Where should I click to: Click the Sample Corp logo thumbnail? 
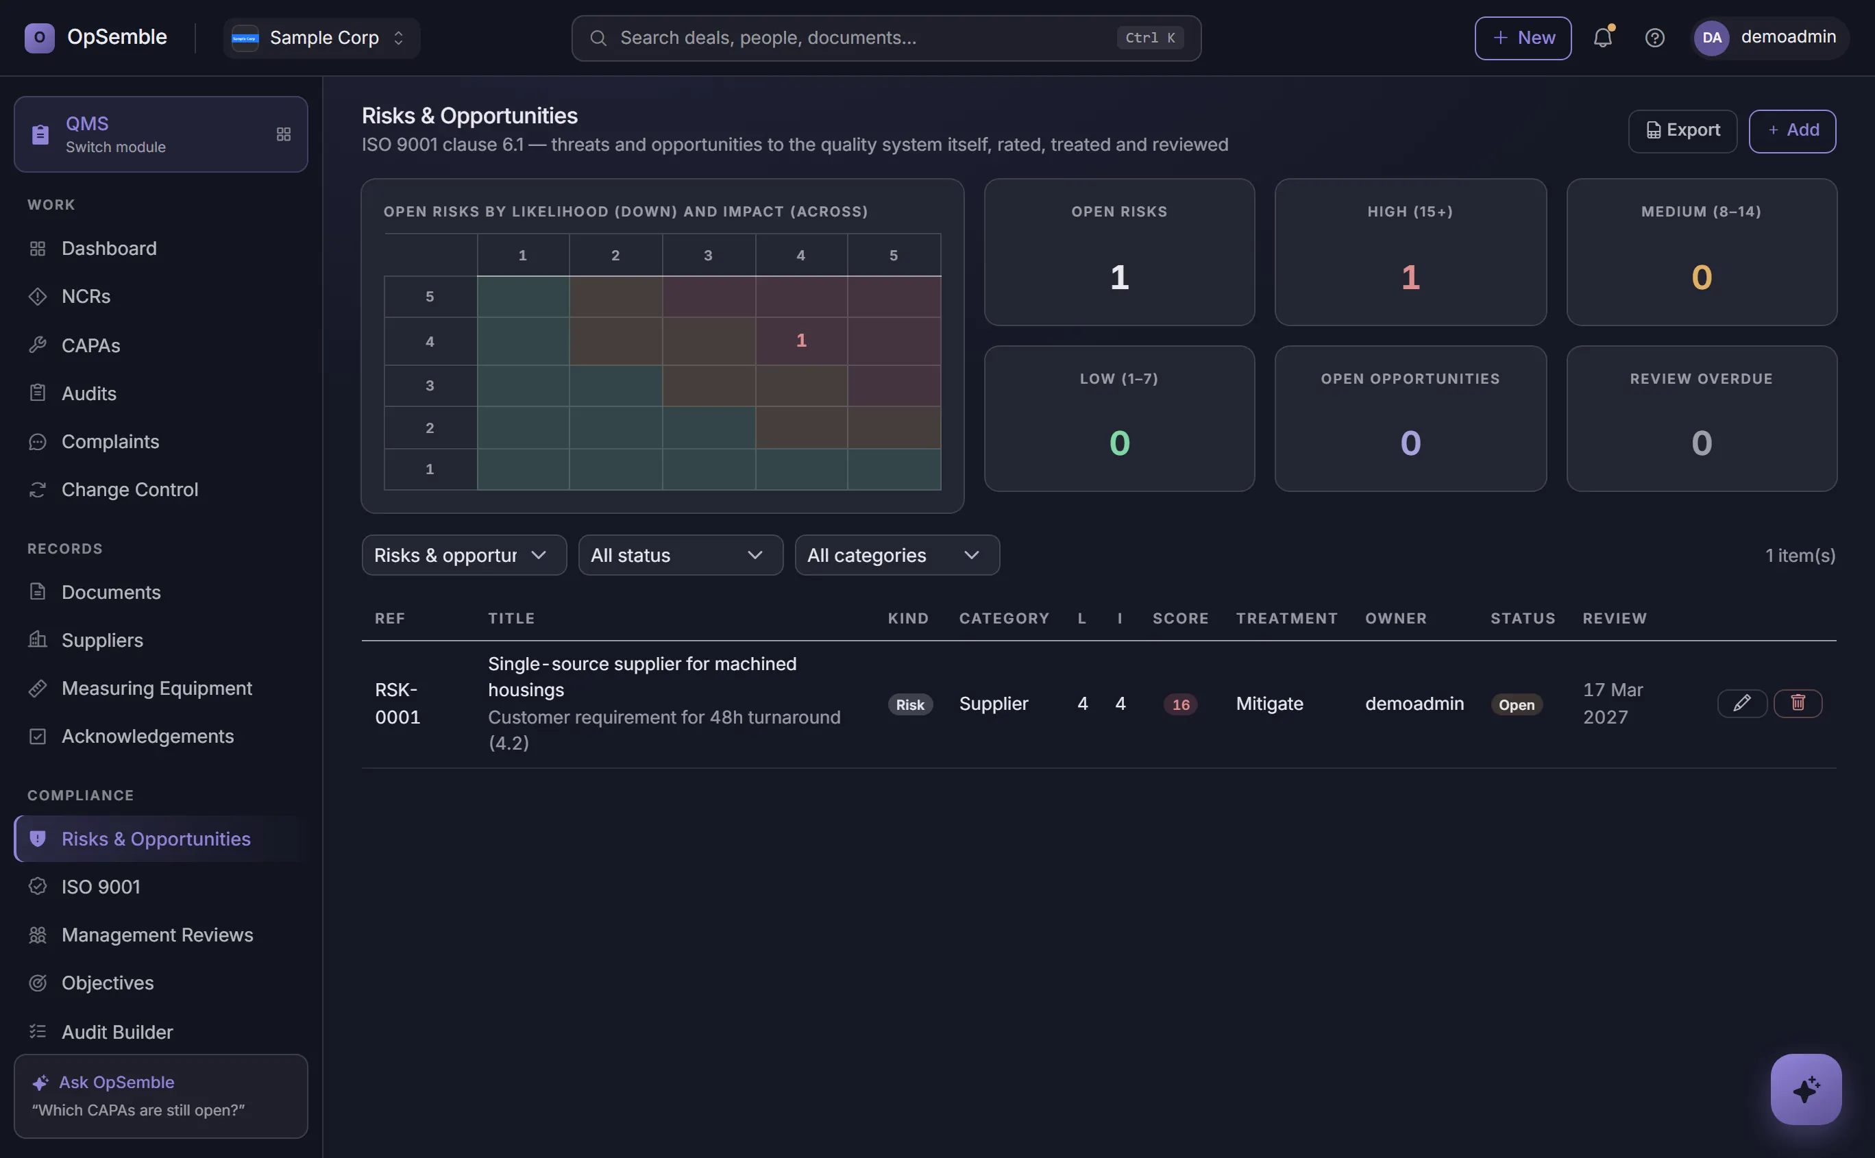(245, 38)
